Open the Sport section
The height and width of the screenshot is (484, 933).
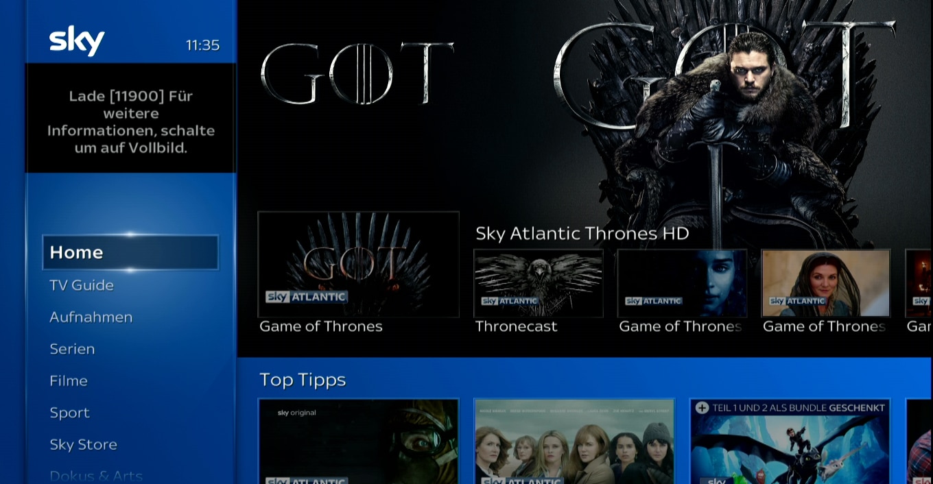point(69,413)
